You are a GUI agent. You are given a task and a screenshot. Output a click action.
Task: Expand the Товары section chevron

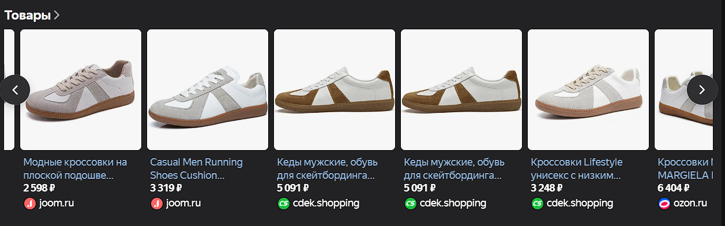point(57,16)
